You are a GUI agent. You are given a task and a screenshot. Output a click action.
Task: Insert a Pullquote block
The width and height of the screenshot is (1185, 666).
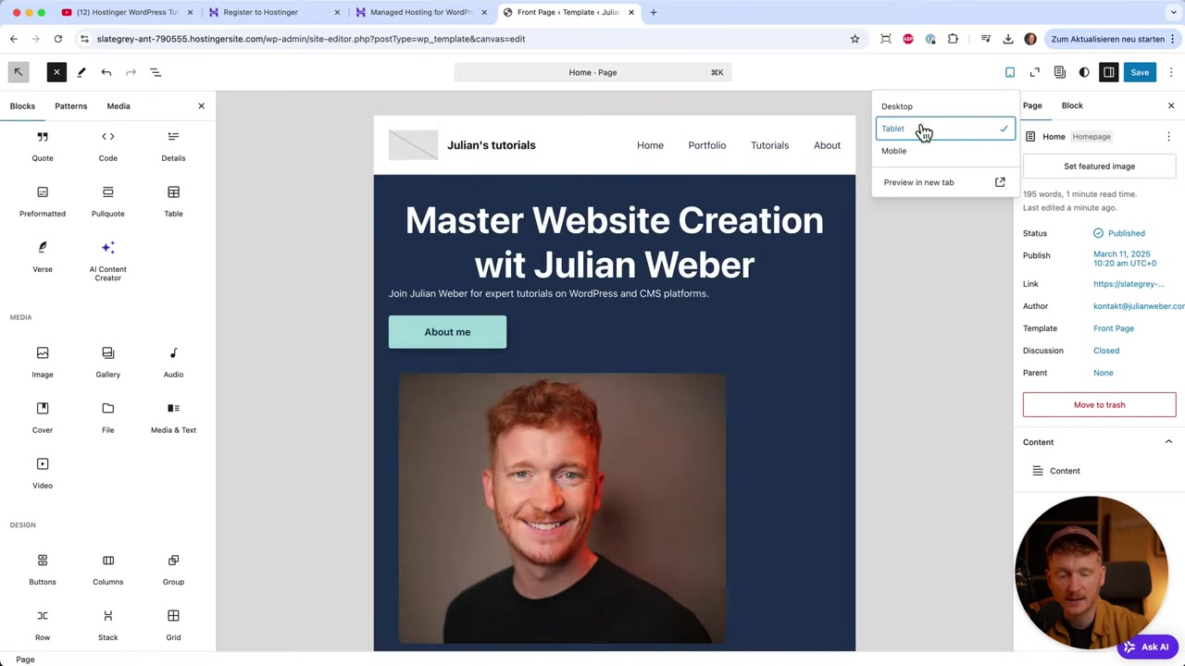pyautogui.click(x=107, y=201)
